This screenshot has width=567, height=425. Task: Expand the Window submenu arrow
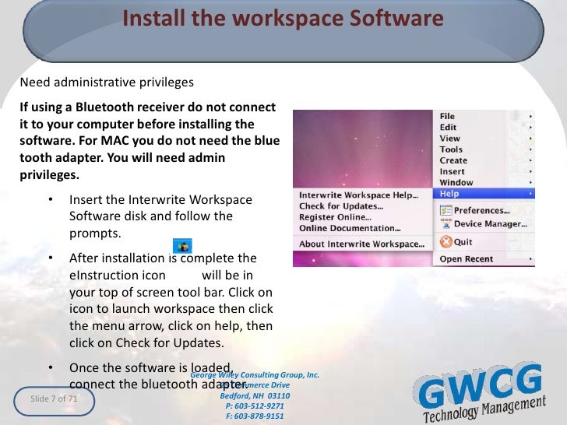point(530,182)
